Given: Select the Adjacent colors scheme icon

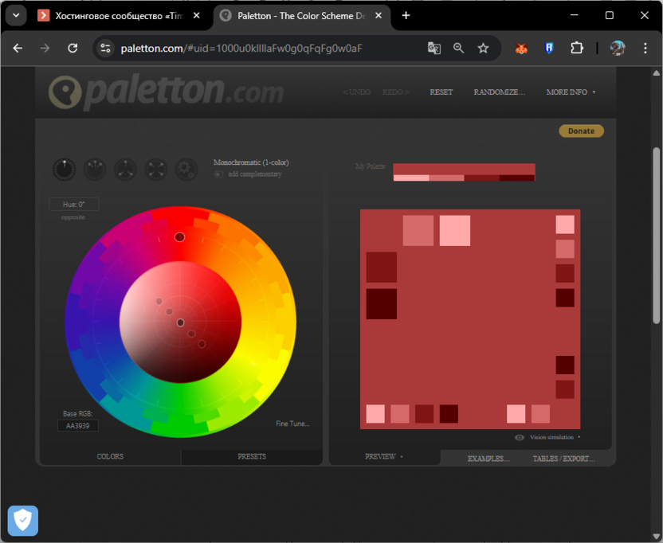Looking at the screenshot, I should [x=94, y=170].
